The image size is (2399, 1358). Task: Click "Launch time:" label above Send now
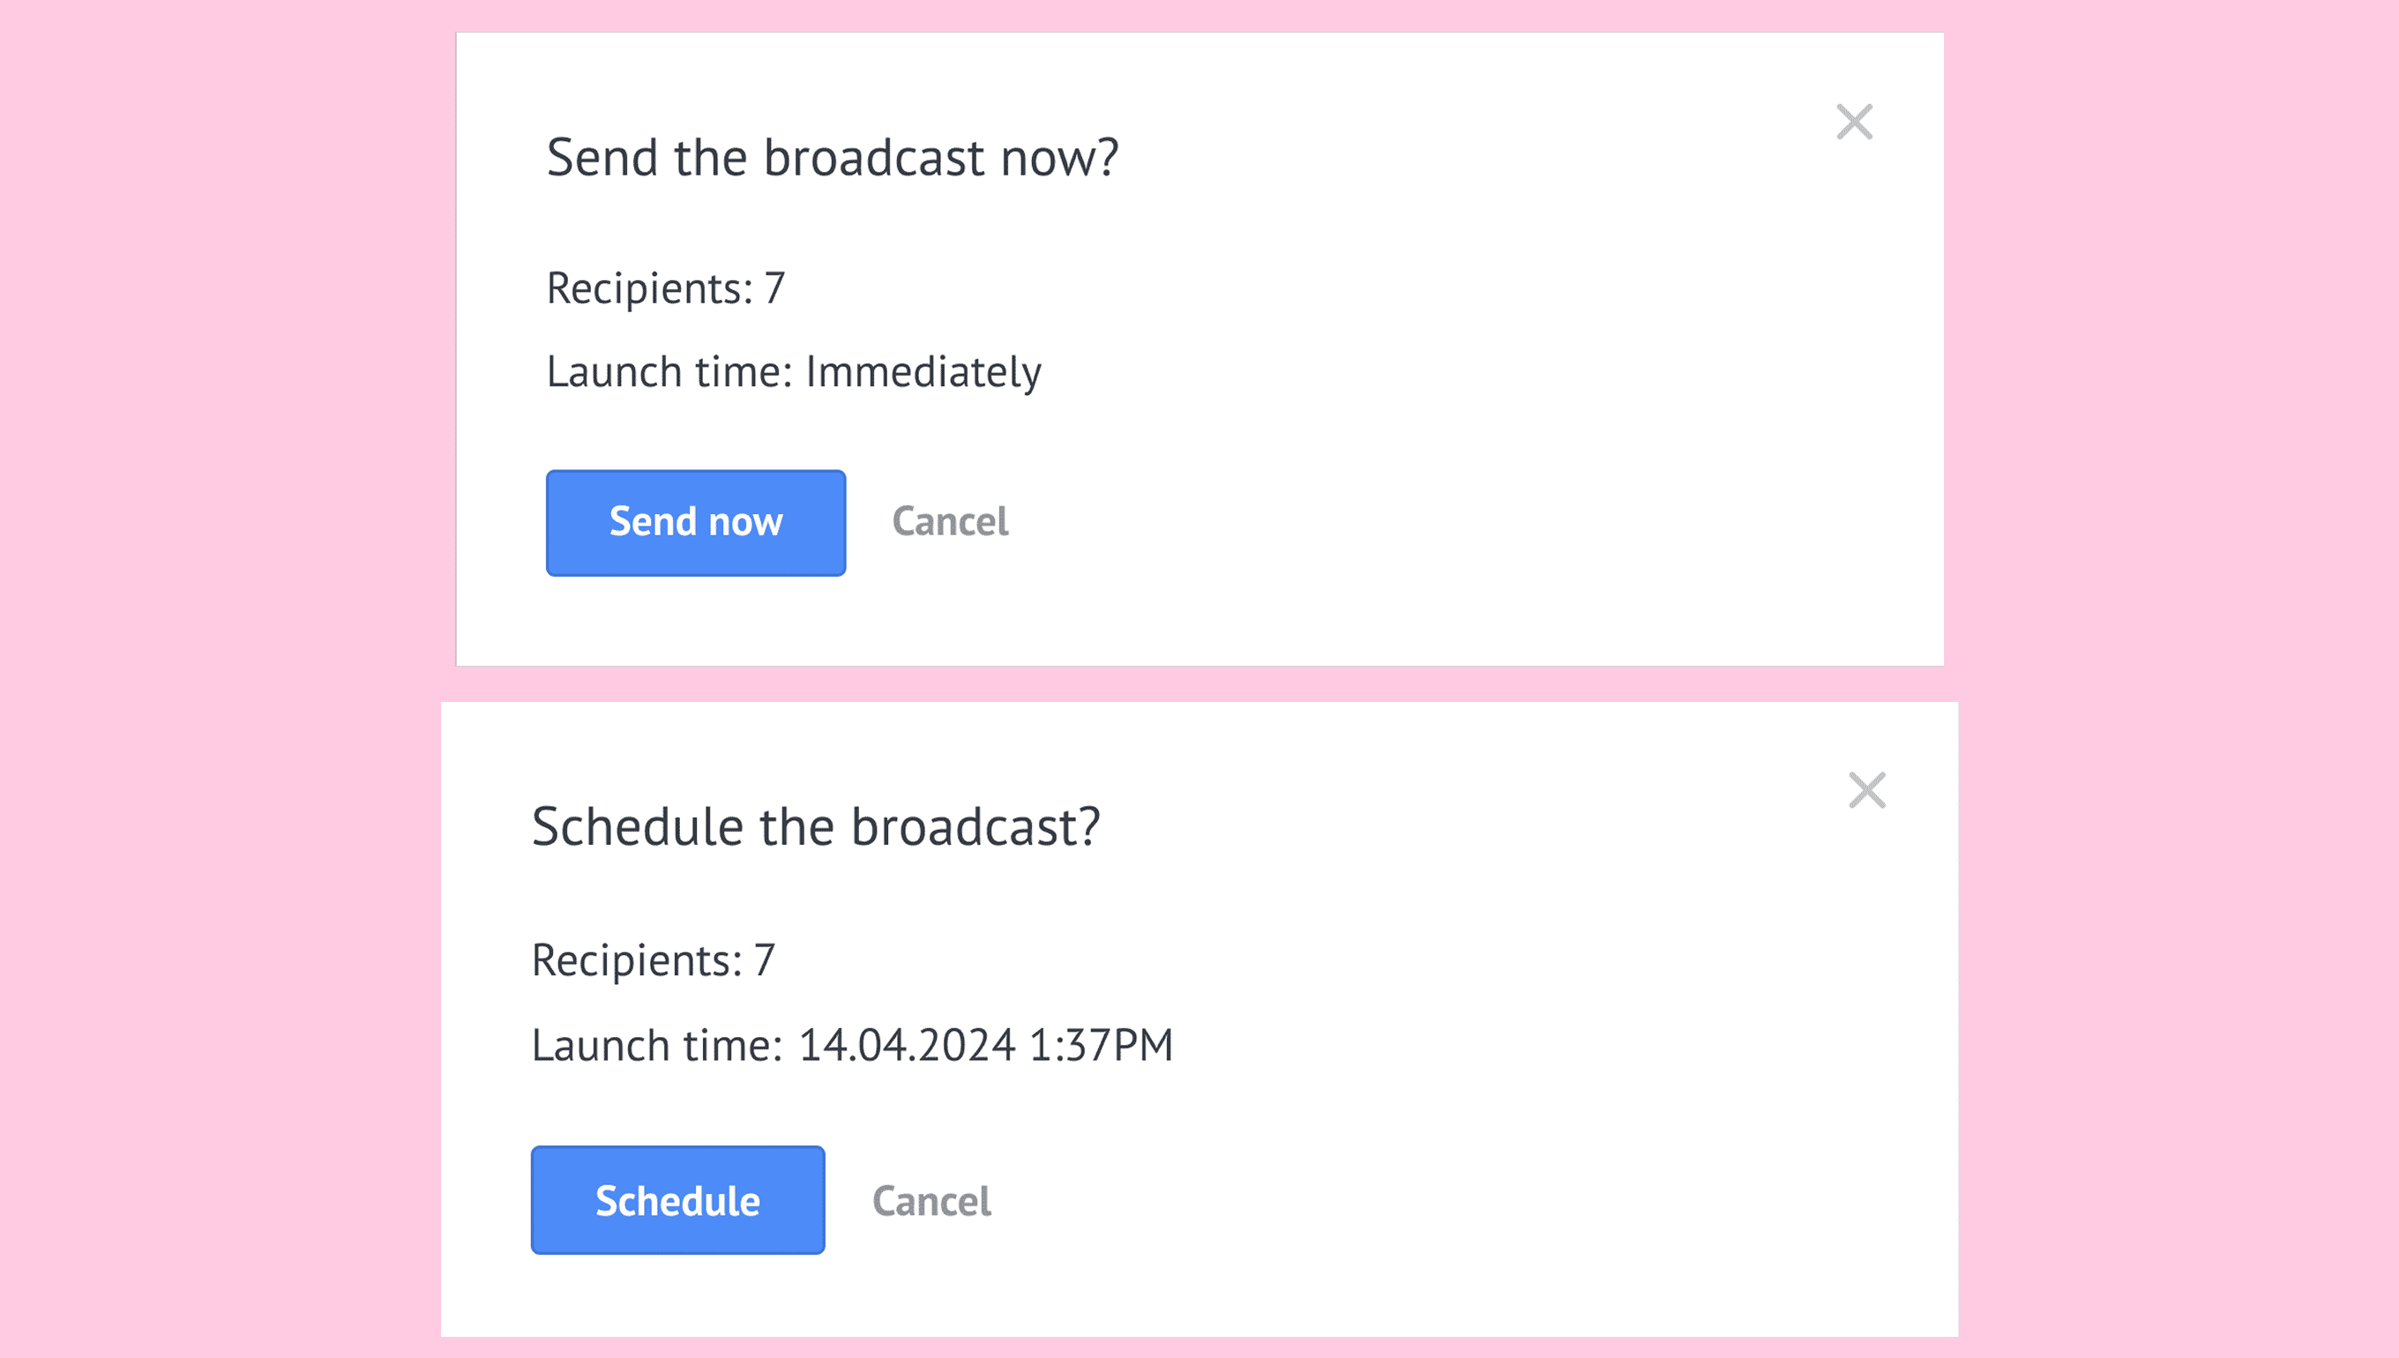click(x=669, y=372)
